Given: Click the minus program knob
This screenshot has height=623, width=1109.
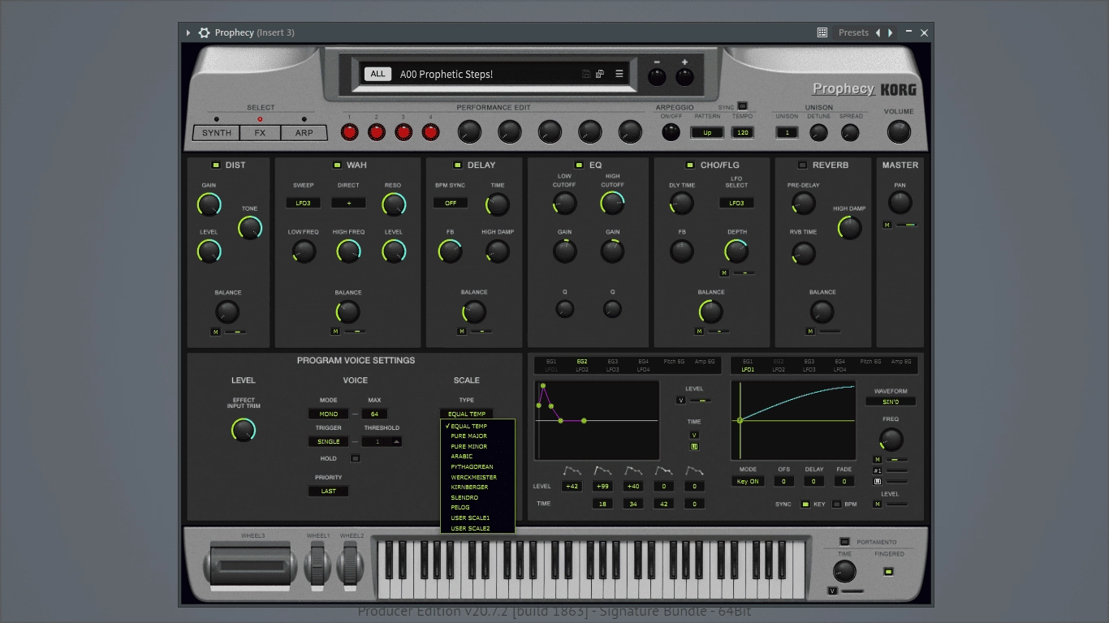Looking at the screenshot, I should [657, 77].
